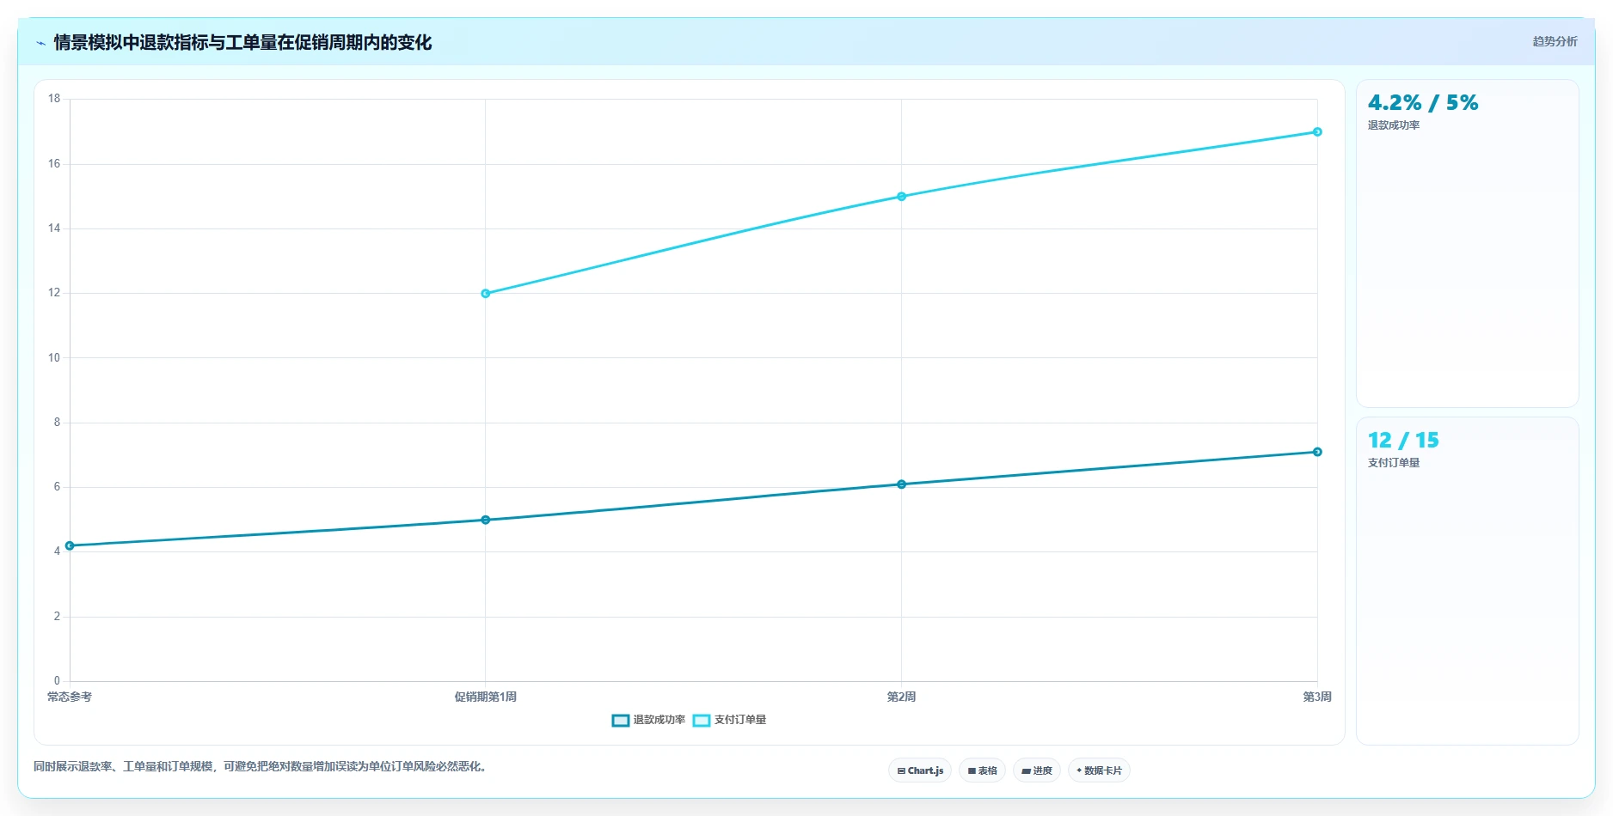
Task: Toggle the 支付订单量 legend series
Action: point(729,720)
